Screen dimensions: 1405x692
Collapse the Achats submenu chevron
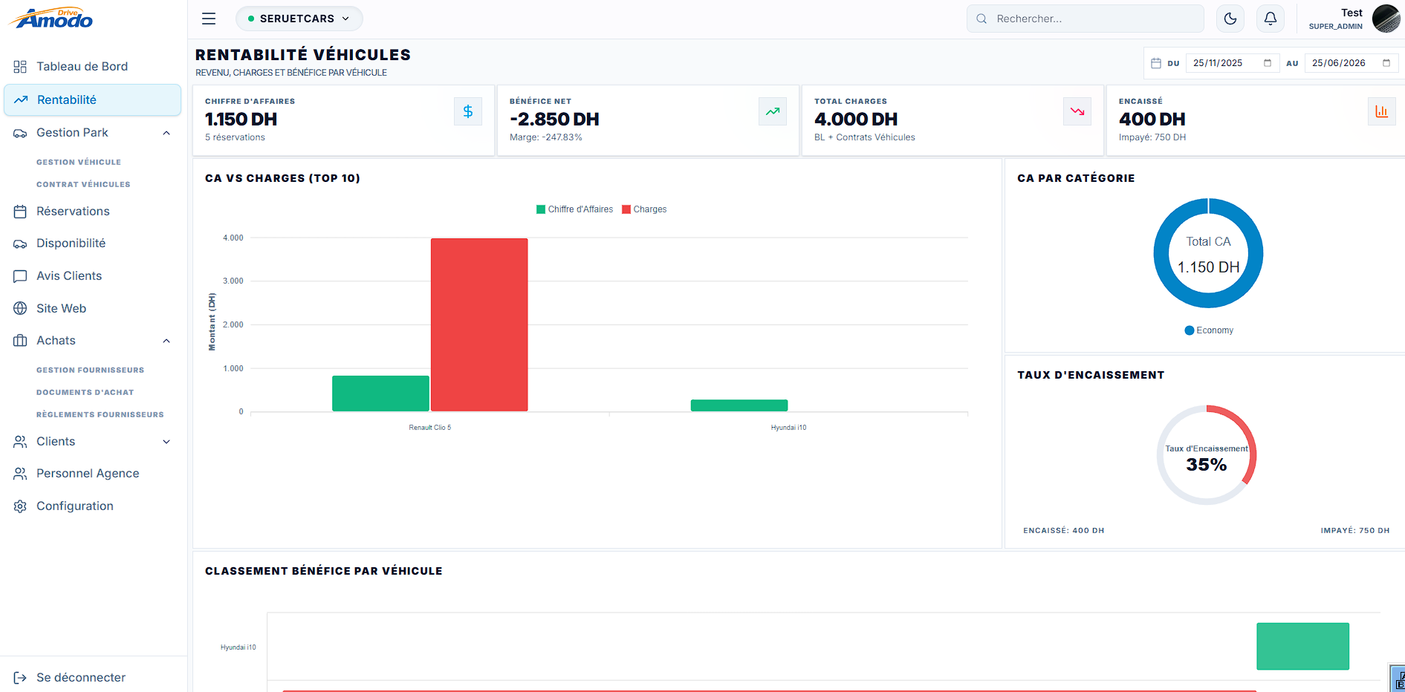[x=166, y=341]
